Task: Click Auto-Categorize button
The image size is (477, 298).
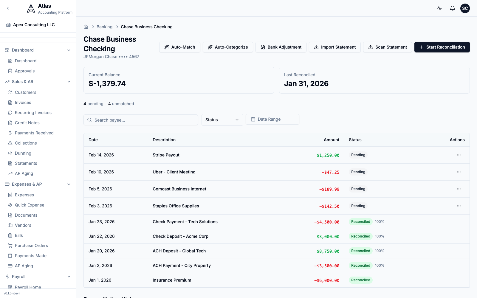Action: pyautogui.click(x=228, y=47)
